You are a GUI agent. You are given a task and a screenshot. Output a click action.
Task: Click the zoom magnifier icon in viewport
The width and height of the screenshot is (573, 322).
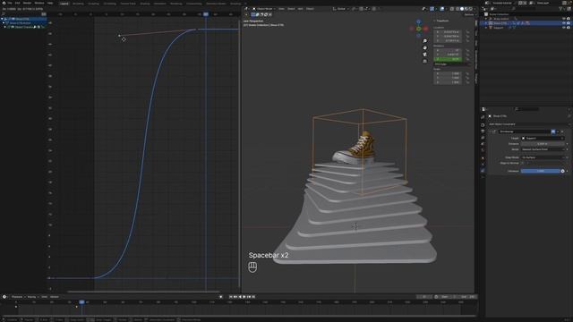click(424, 41)
